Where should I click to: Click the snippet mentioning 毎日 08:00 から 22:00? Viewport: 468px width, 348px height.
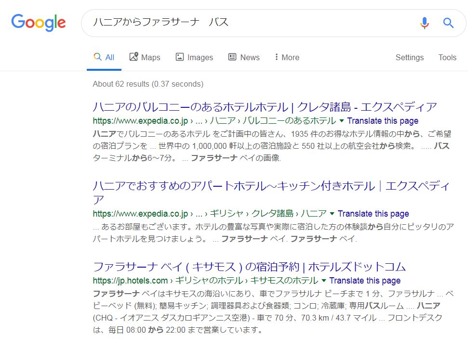273,311
